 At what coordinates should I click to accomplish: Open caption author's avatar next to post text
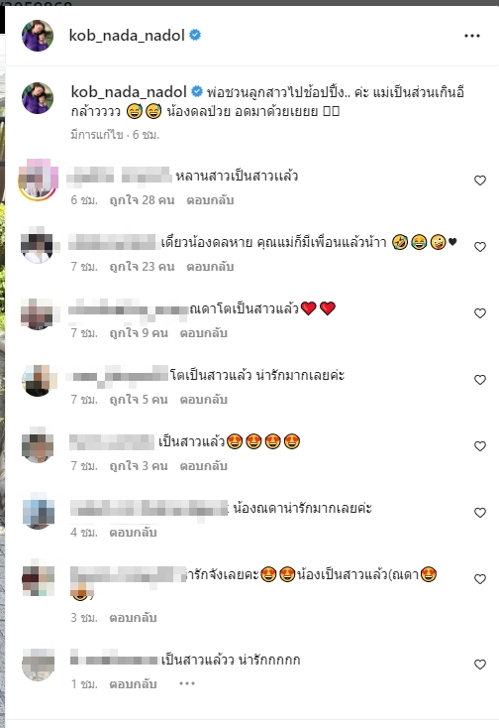tap(38, 98)
